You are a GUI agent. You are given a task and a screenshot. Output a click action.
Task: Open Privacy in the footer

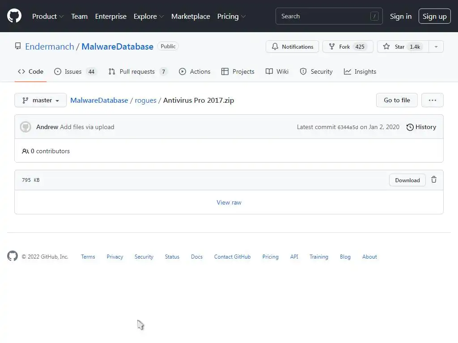click(115, 257)
